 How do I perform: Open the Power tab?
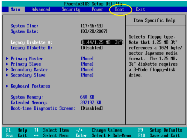tap(97, 9)
